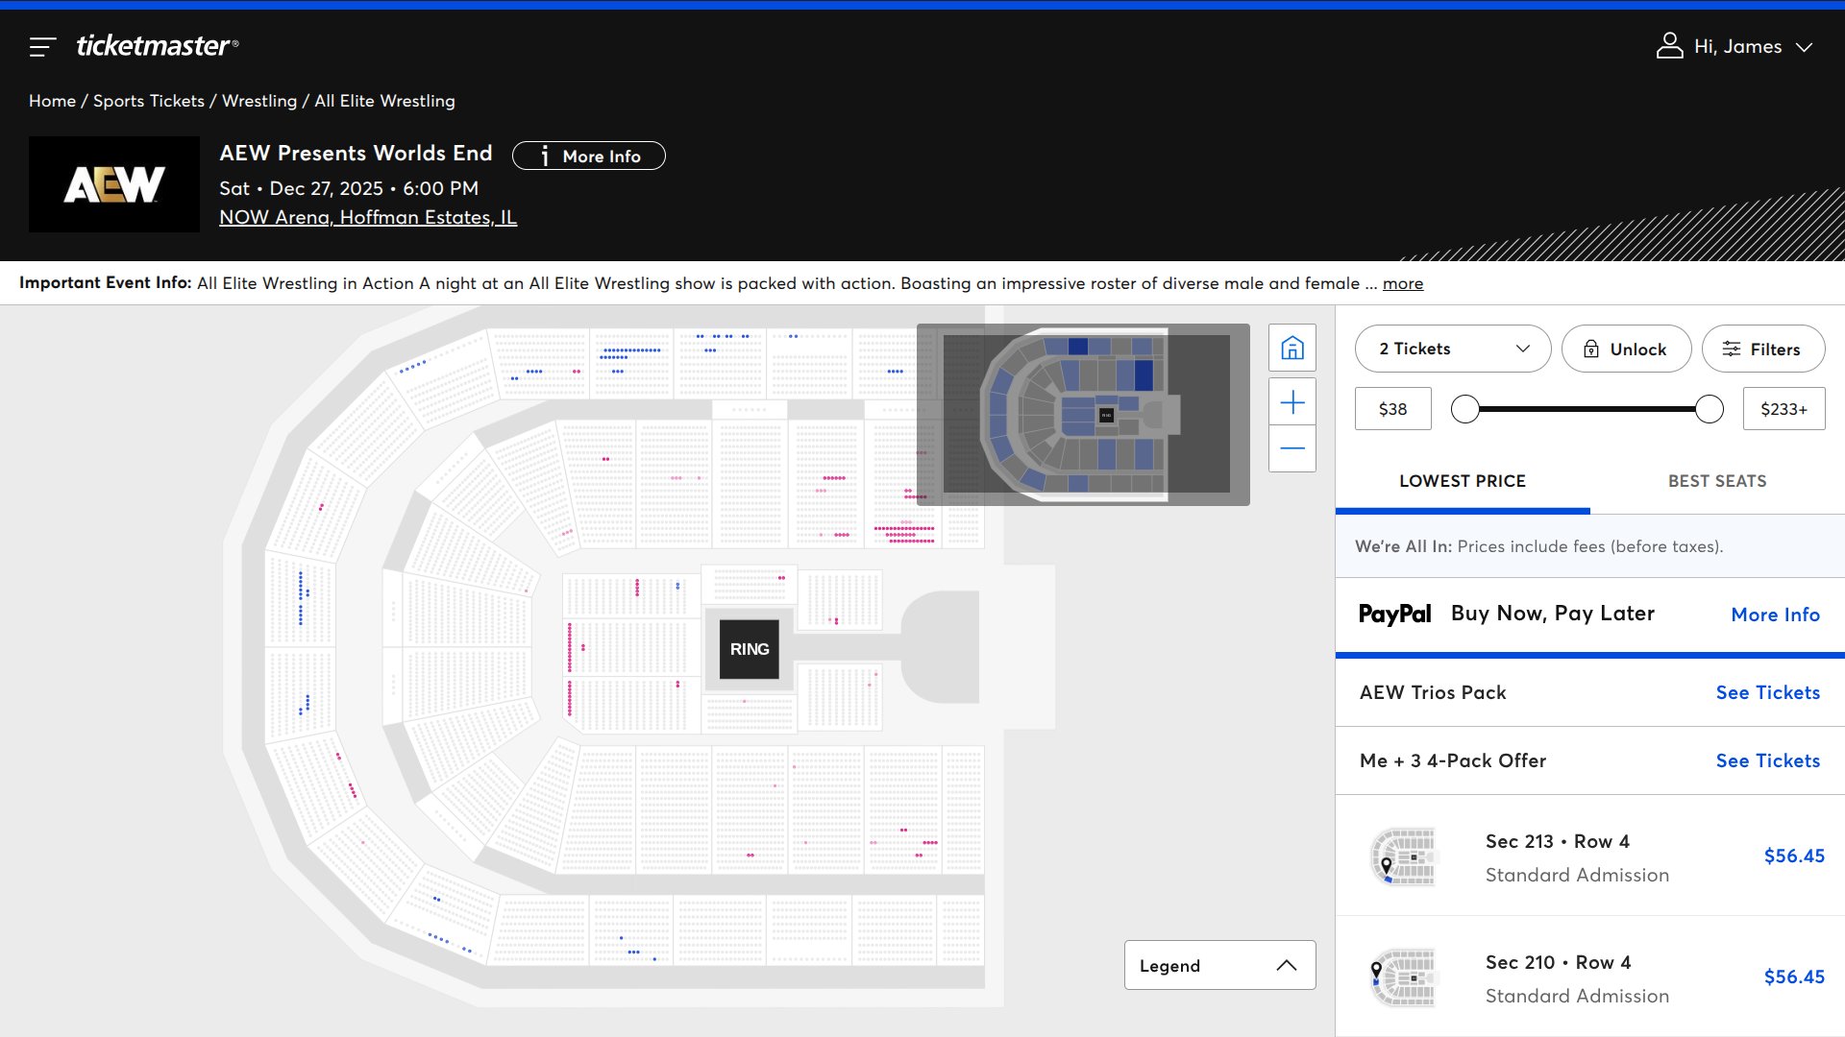Open the Filters panel
This screenshot has width=1845, height=1037.
[1762, 350]
